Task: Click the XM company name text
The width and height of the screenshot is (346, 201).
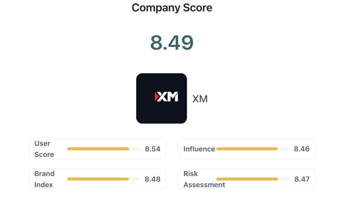Action: (200, 99)
